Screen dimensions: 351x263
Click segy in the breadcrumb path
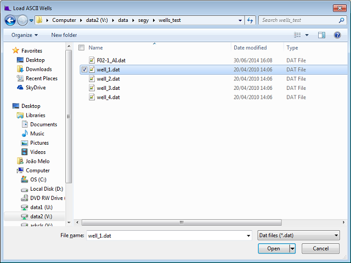(143, 20)
